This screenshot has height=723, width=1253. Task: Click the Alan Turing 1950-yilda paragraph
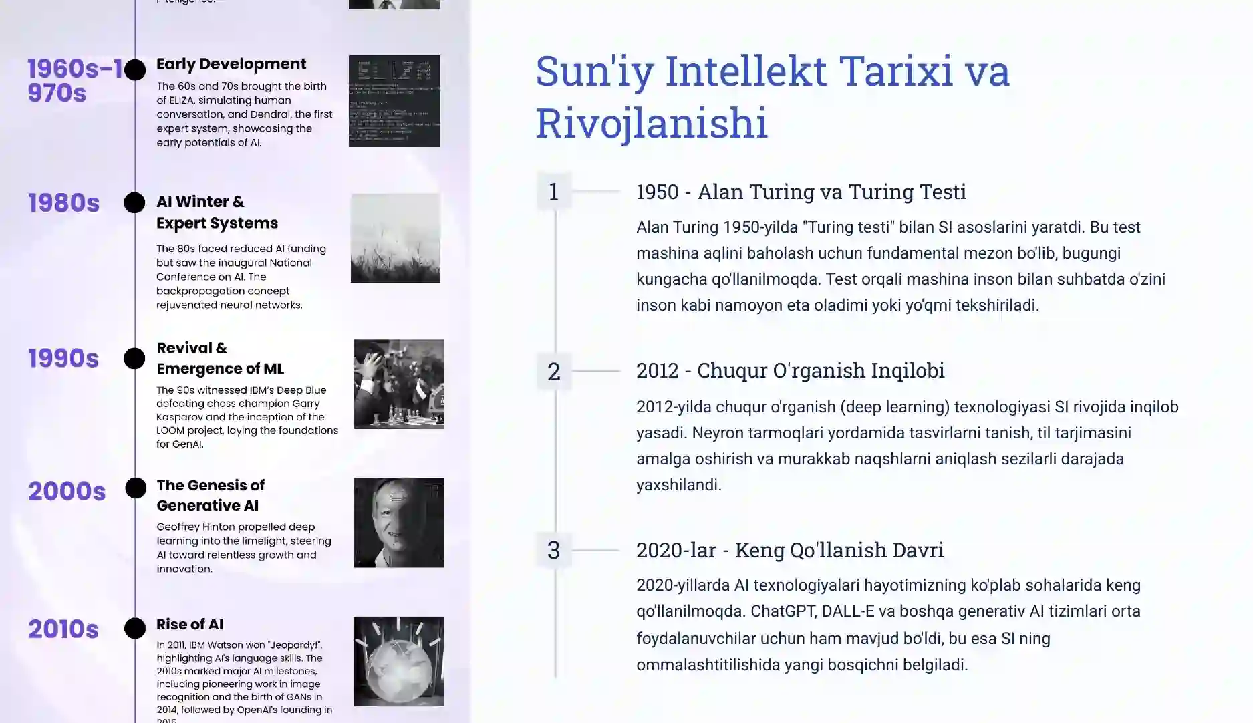click(x=901, y=266)
